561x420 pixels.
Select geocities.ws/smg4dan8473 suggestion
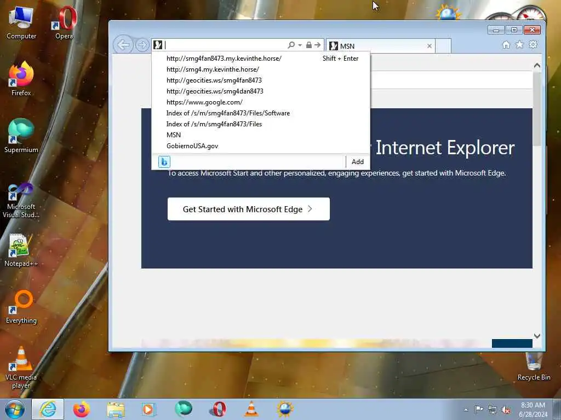[261, 91]
